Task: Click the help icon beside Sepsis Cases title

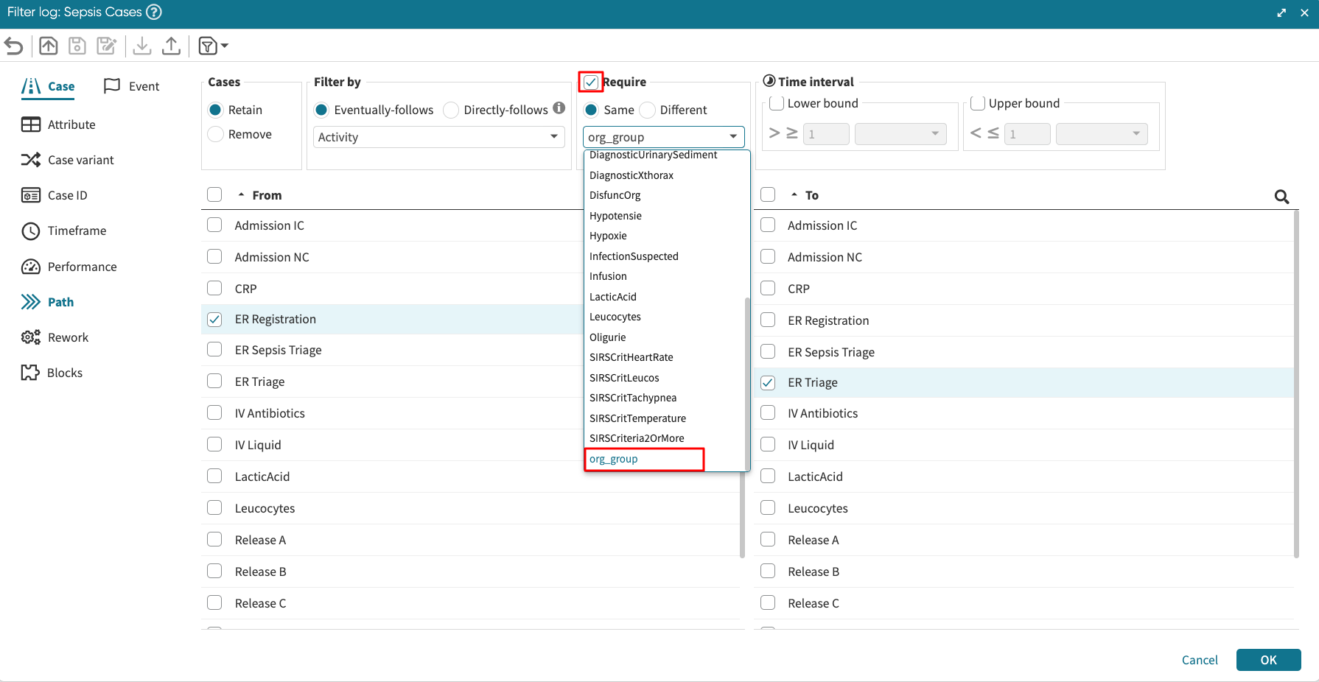Action: pyautogui.click(x=154, y=13)
